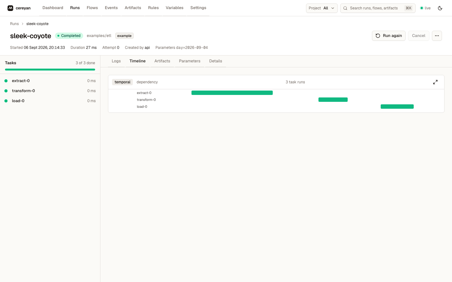452x282 pixels.
Task: Click the load-0 label in timeline
Action: (x=142, y=107)
